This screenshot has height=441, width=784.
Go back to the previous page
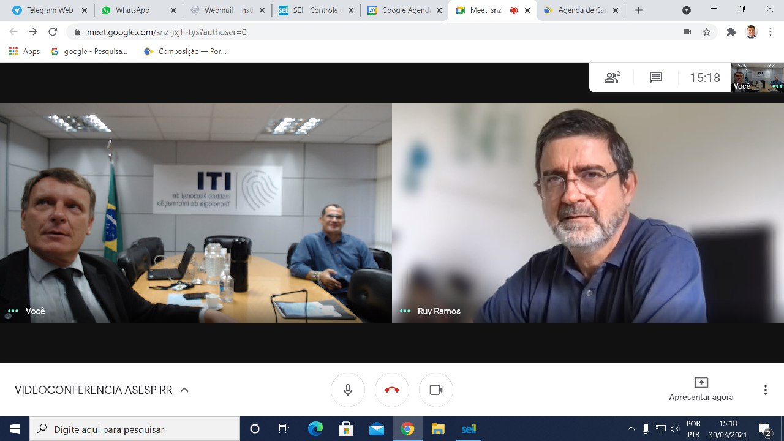coord(13,32)
